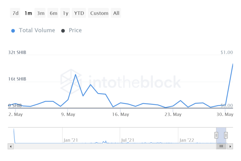Choose the 6m range button

tap(53, 13)
